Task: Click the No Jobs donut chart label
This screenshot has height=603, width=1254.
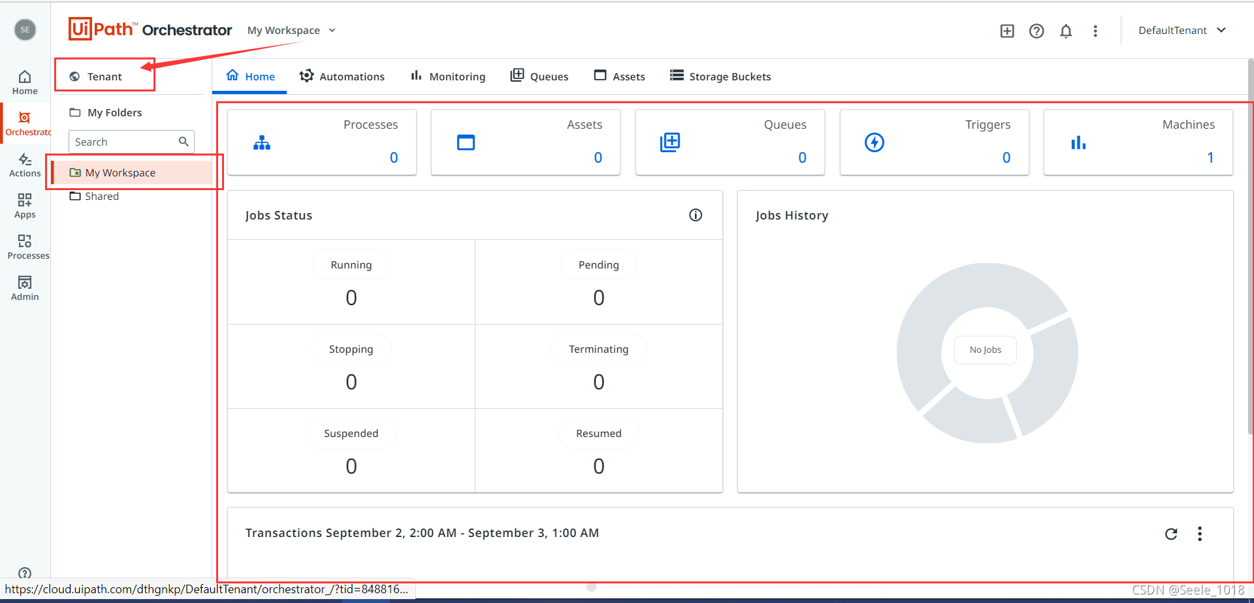Action: [986, 350]
